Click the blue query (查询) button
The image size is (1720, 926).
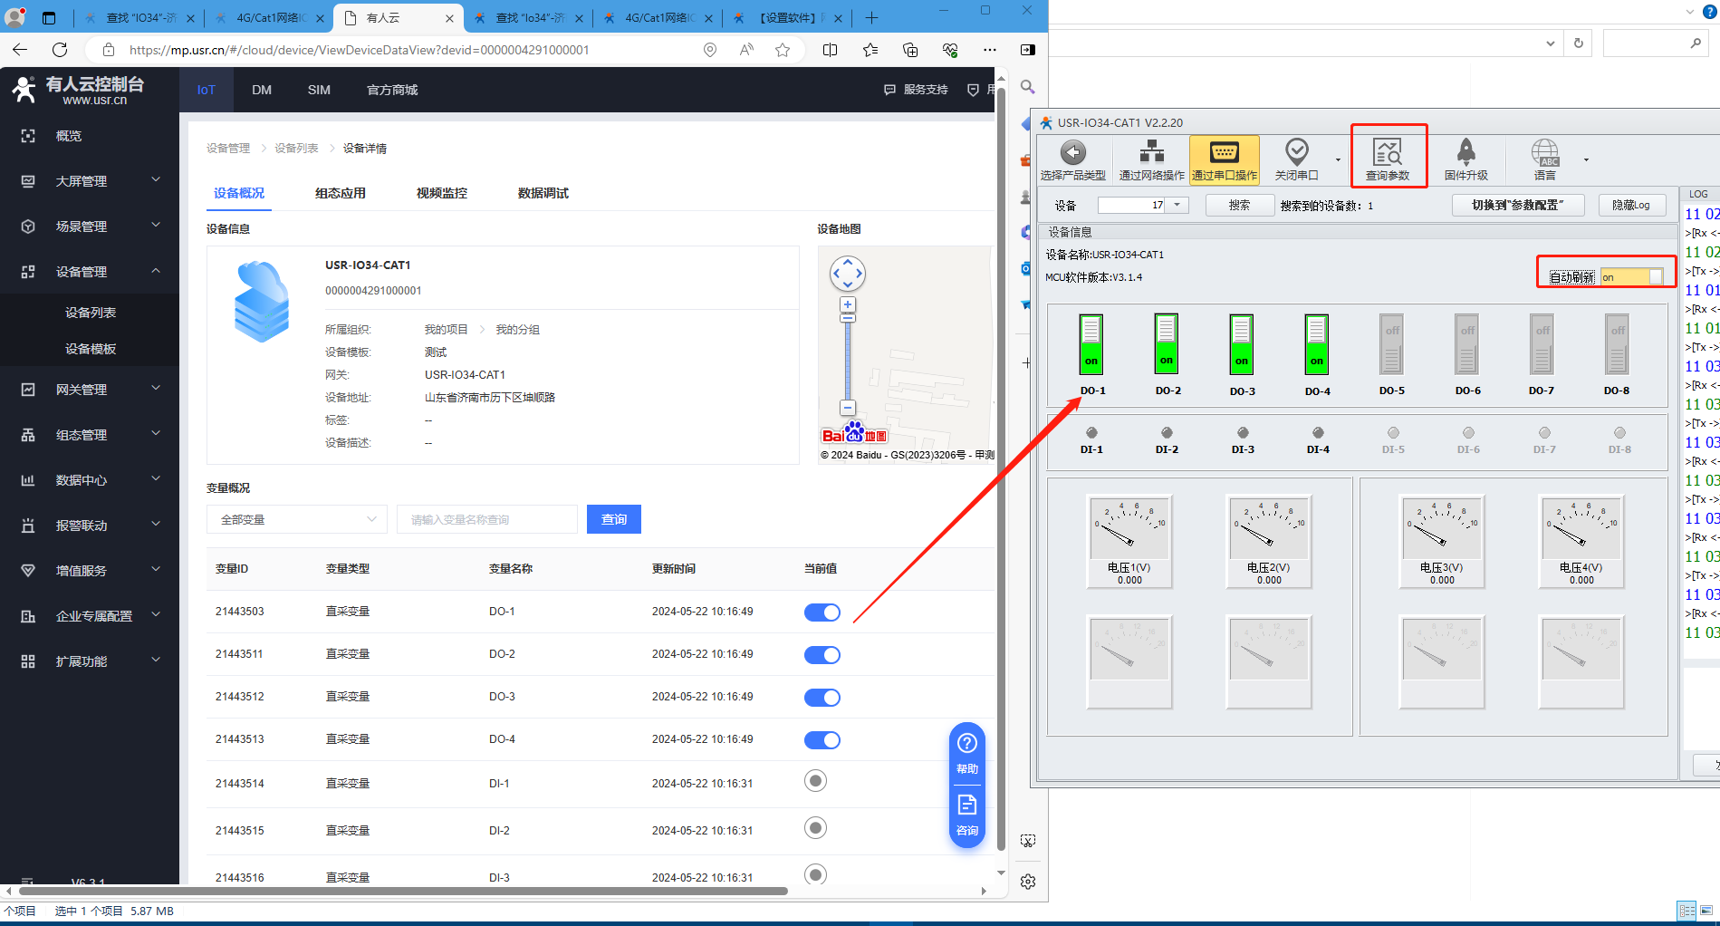click(x=613, y=519)
